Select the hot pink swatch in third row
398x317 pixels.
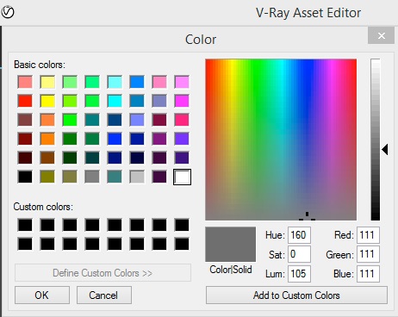[x=182, y=120]
